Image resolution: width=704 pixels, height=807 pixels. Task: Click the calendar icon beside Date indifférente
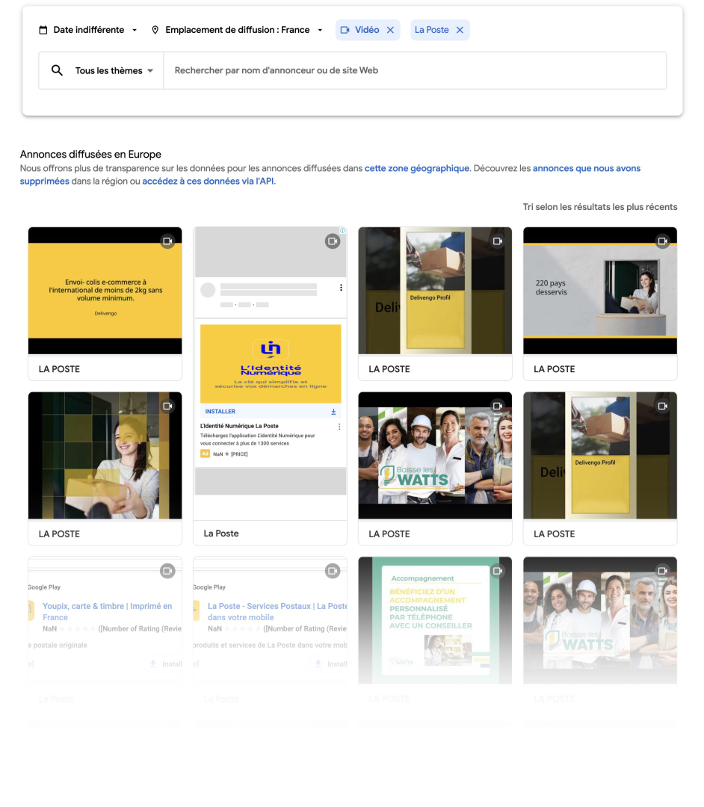tap(43, 30)
